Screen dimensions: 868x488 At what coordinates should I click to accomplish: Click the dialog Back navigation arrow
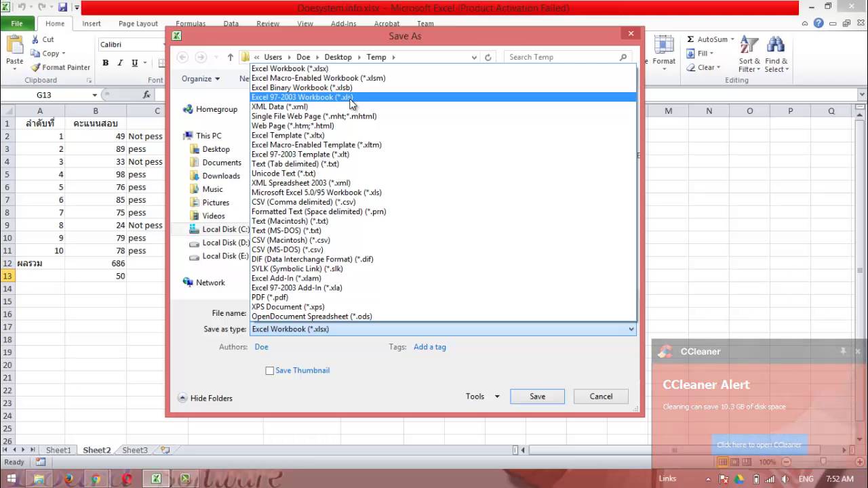click(x=182, y=57)
